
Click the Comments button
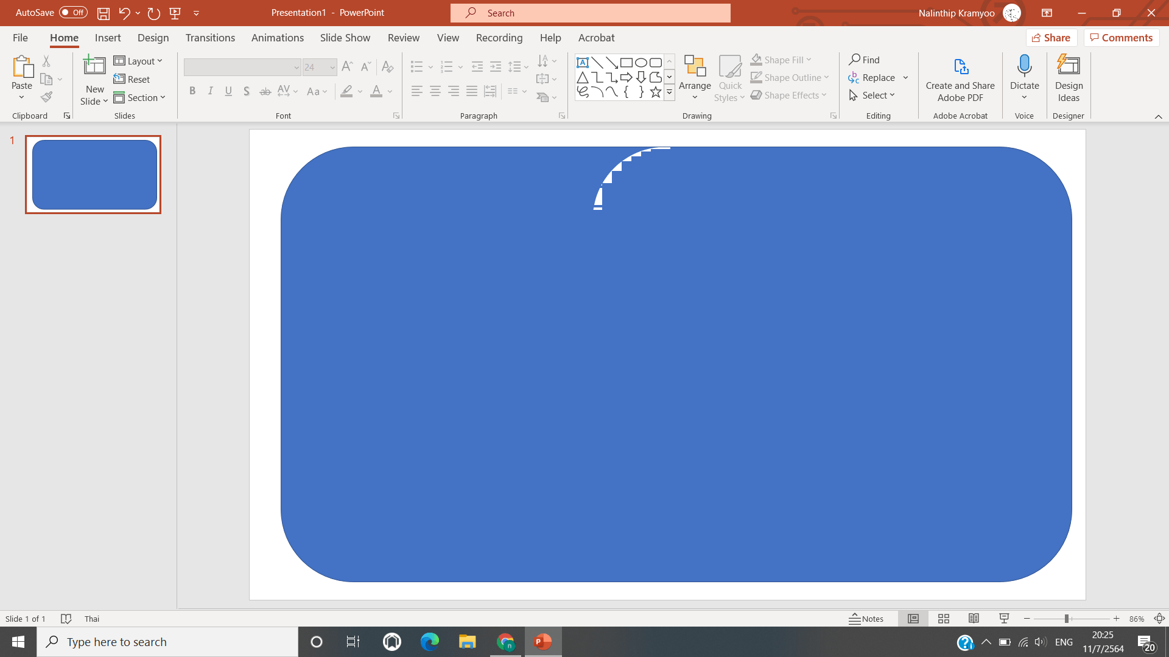[1122, 38]
